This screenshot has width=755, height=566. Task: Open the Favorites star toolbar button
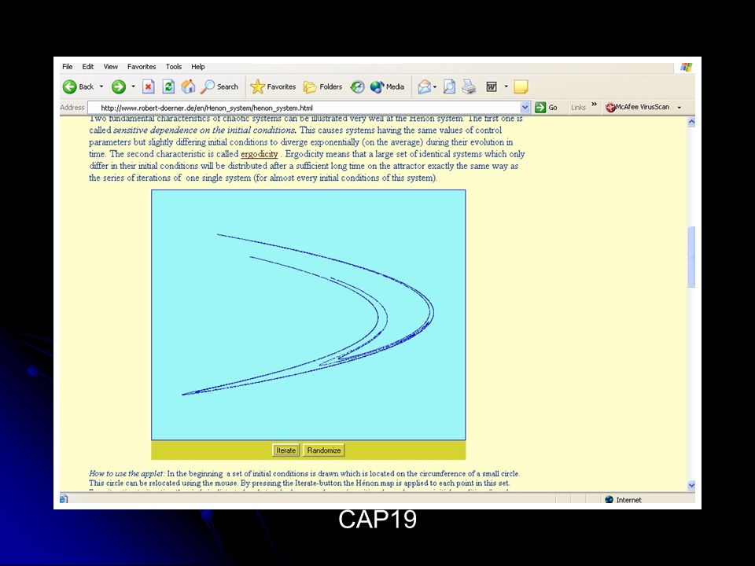(x=273, y=86)
